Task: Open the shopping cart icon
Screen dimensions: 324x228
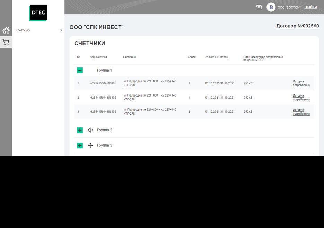Action: pyautogui.click(x=6, y=43)
